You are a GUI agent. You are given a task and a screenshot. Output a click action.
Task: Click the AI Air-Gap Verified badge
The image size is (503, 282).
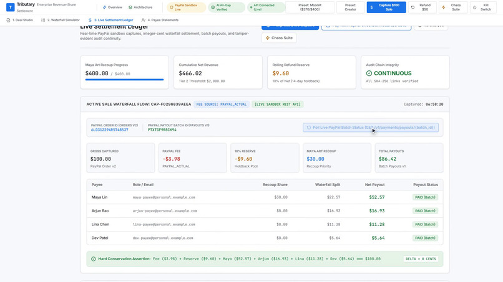point(227,7)
